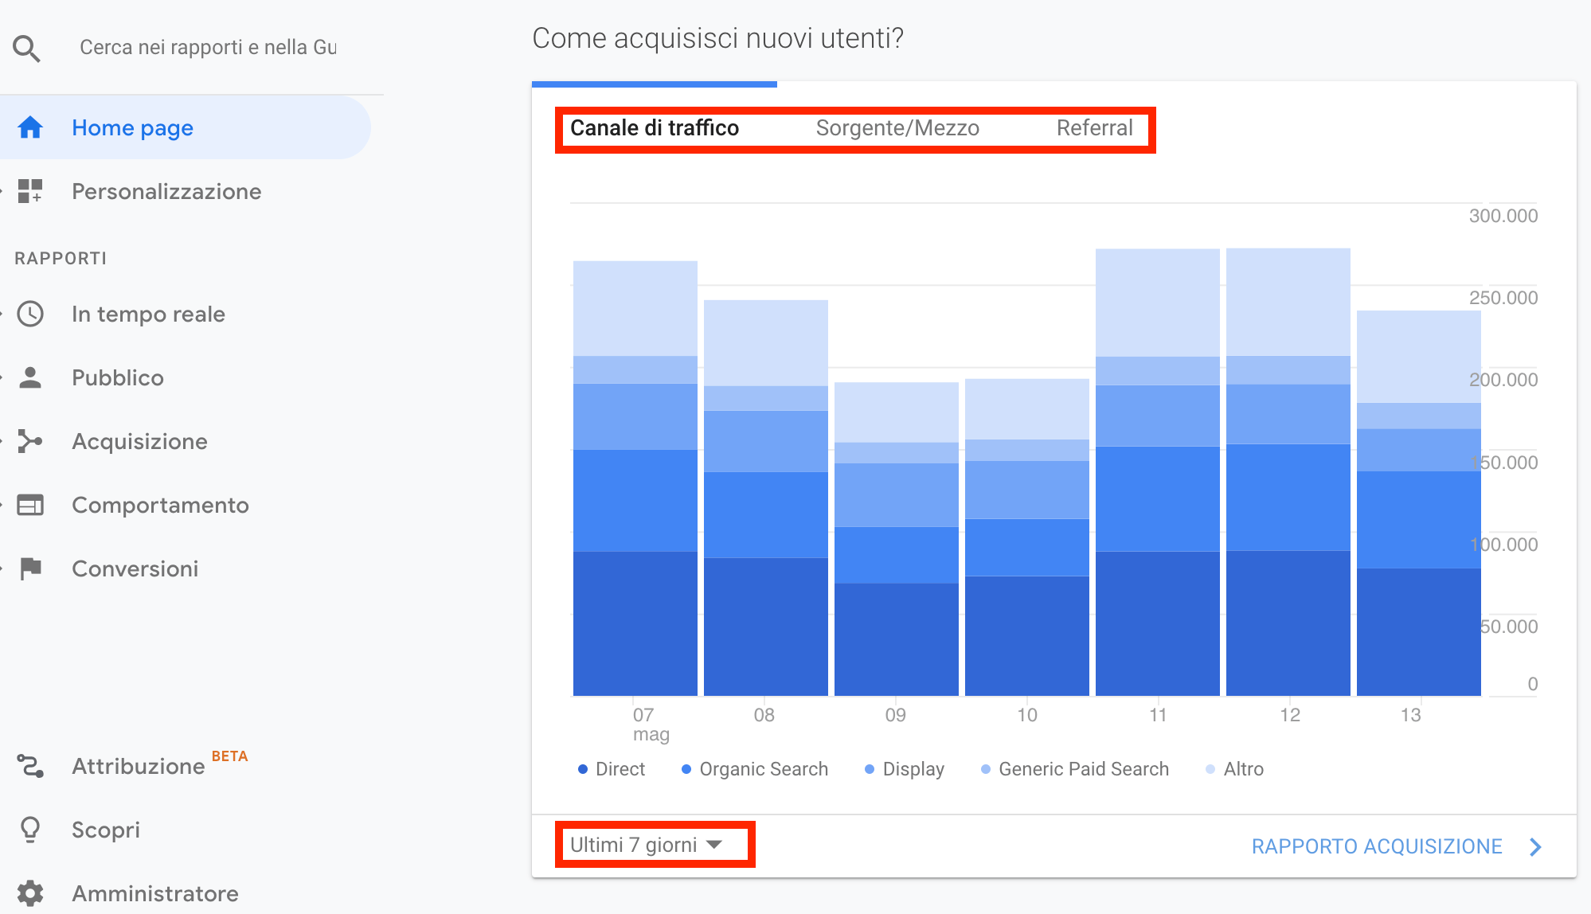This screenshot has height=914, width=1591.
Task: Open Personalizzazione dashboard icon
Action: pos(30,191)
